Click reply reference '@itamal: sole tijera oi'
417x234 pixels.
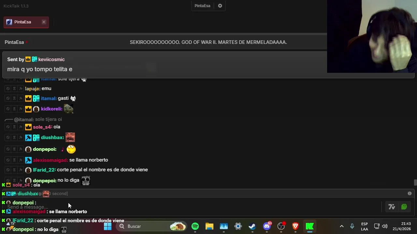point(38,120)
